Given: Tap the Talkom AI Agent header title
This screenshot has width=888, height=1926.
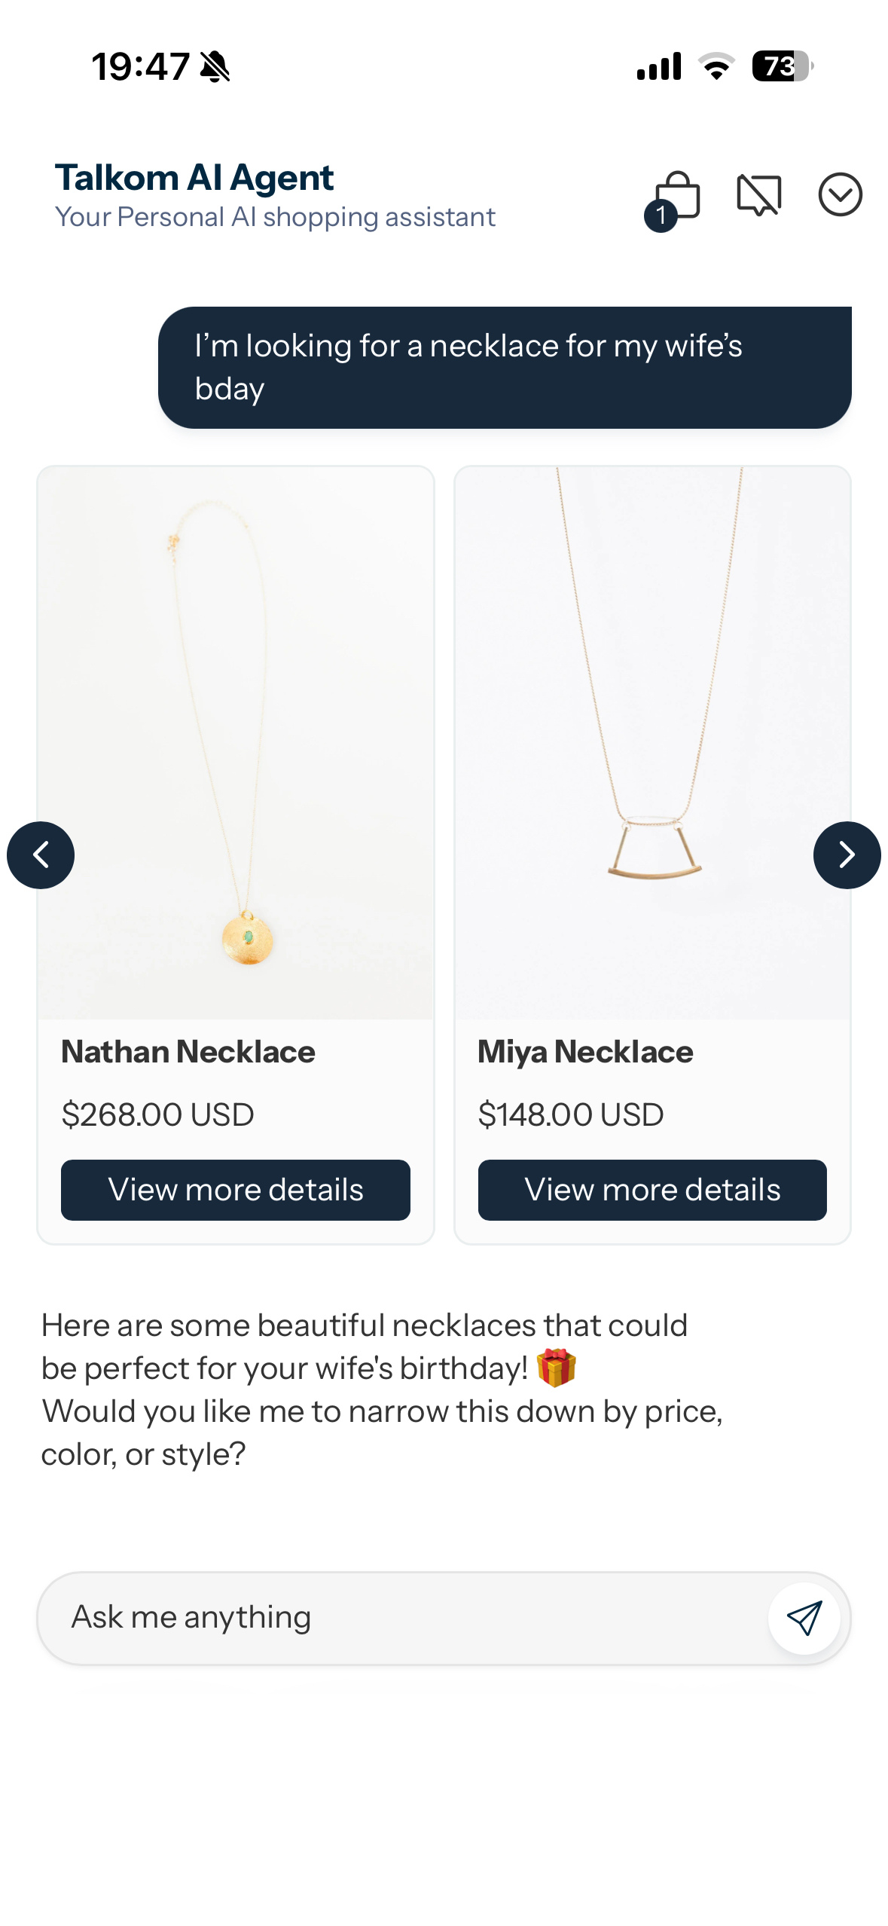Looking at the screenshot, I should pyautogui.click(x=194, y=178).
